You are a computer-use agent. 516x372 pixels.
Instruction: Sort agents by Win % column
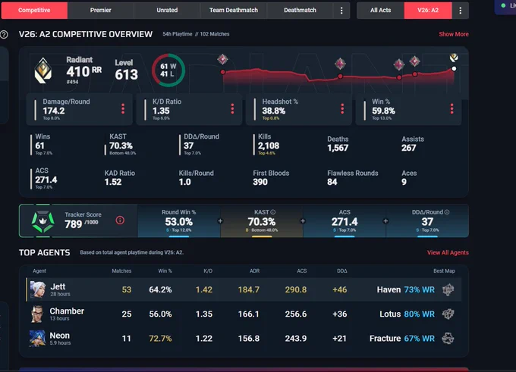tap(165, 270)
